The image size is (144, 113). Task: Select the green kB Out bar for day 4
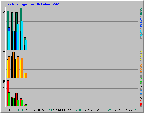22,103
